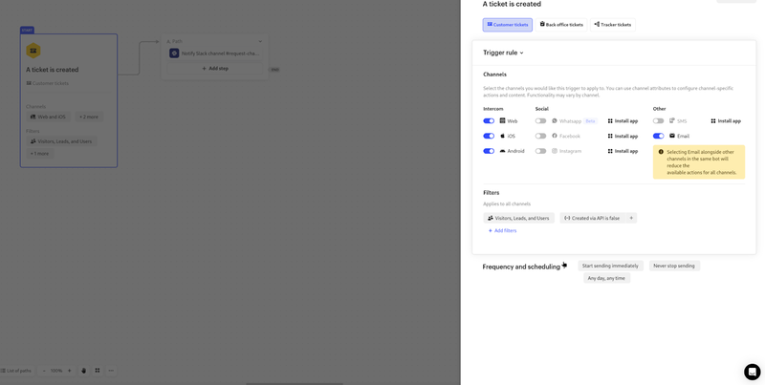Zoom in with the plus icon
765x385 pixels.
point(69,371)
